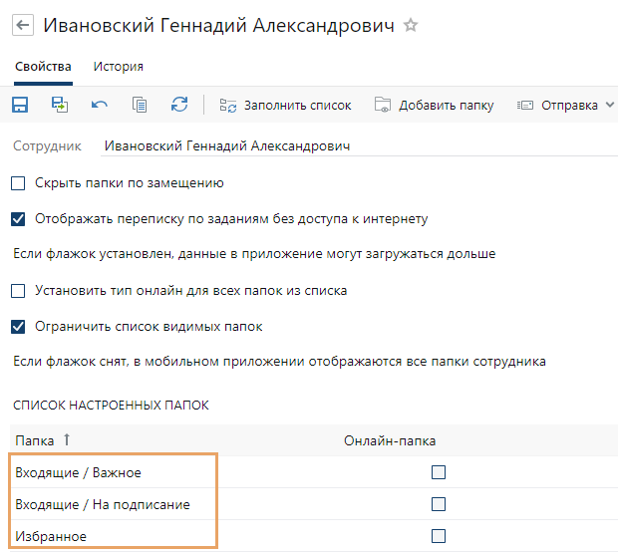
Task: Tick online checkbox for Входящие / Важное
Action: [439, 472]
